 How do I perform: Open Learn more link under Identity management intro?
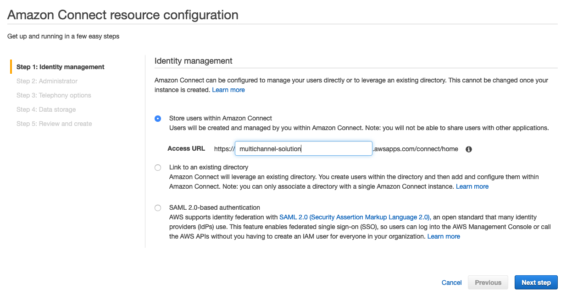(228, 90)
